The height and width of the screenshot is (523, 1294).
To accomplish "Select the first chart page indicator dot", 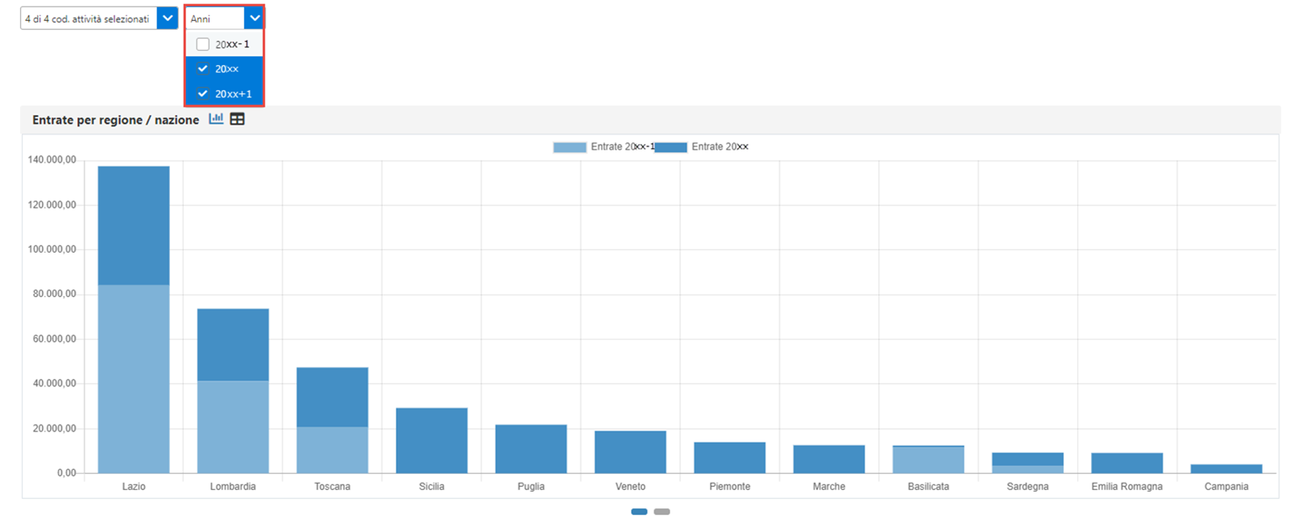I will click(639, 512).
